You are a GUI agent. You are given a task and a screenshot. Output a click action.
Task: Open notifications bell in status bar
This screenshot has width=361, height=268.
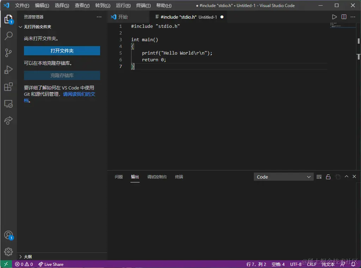[353, 264]
